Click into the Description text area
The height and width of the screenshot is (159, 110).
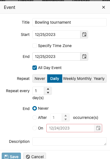tap(70, 141)
